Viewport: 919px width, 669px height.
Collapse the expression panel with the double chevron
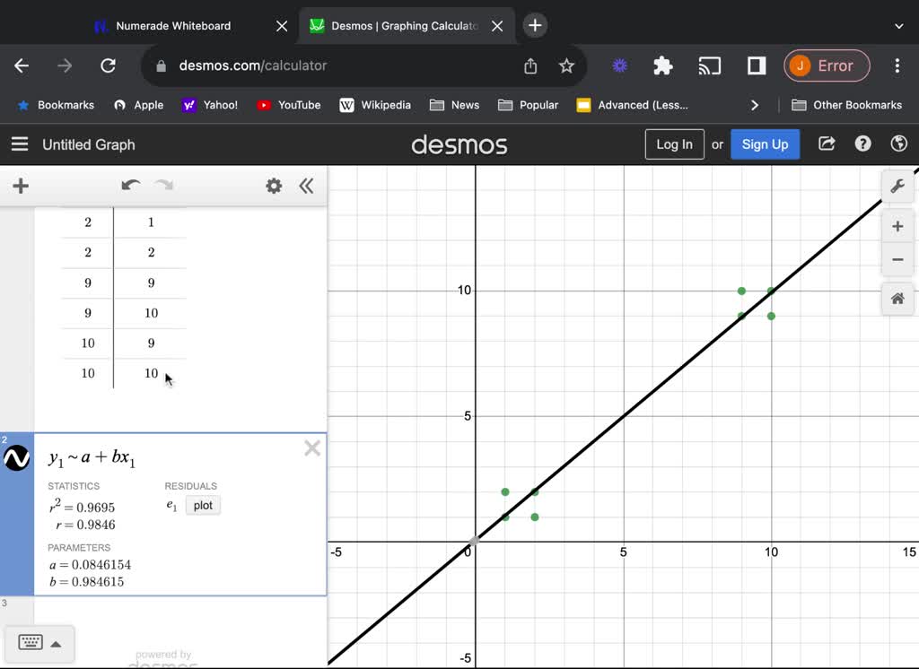(306, 186)
